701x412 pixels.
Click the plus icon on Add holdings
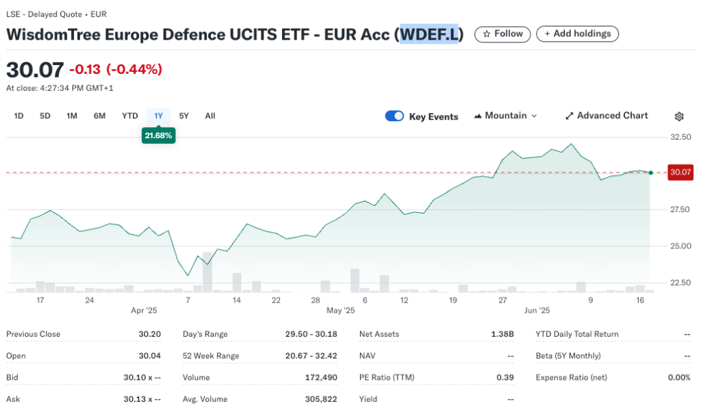[547, 34]
